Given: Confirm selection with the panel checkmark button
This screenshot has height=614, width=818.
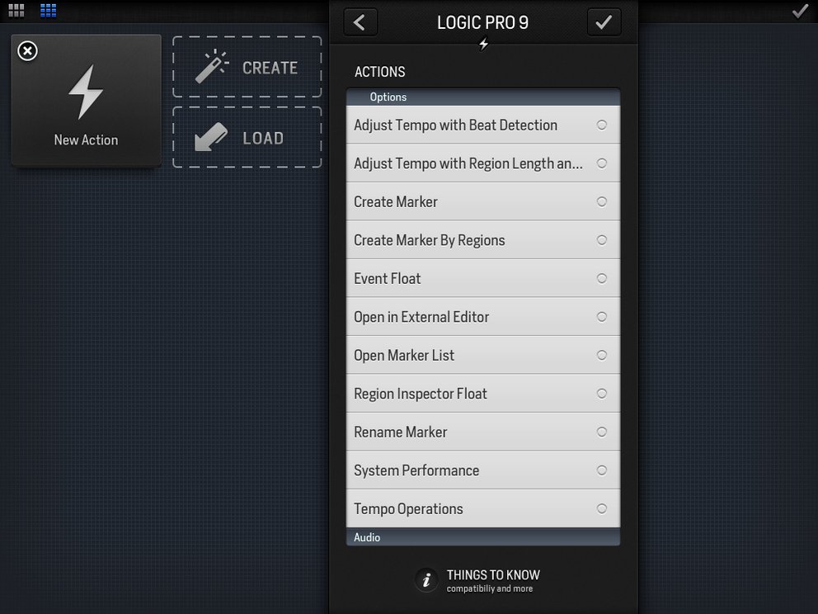Looking at the screenshot, I should [604, 22].
